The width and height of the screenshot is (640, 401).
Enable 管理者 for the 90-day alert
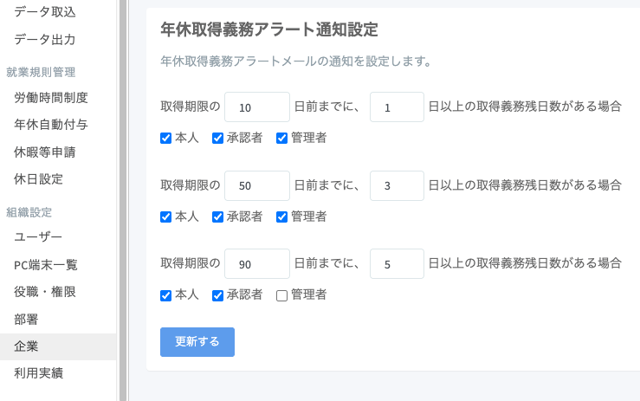click(x=282, y=295)
